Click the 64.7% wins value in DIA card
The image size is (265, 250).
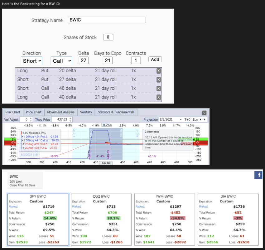point(239,230)
